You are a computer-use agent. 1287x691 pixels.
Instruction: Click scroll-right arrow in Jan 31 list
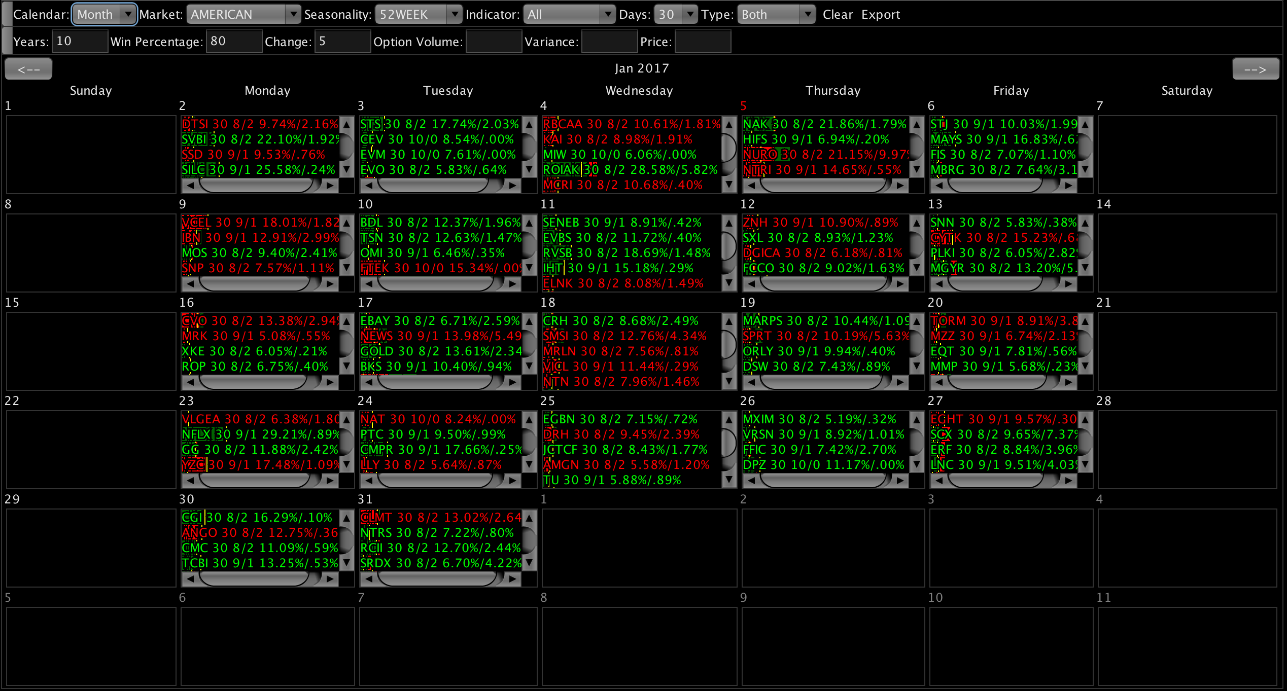pos(513,579)
